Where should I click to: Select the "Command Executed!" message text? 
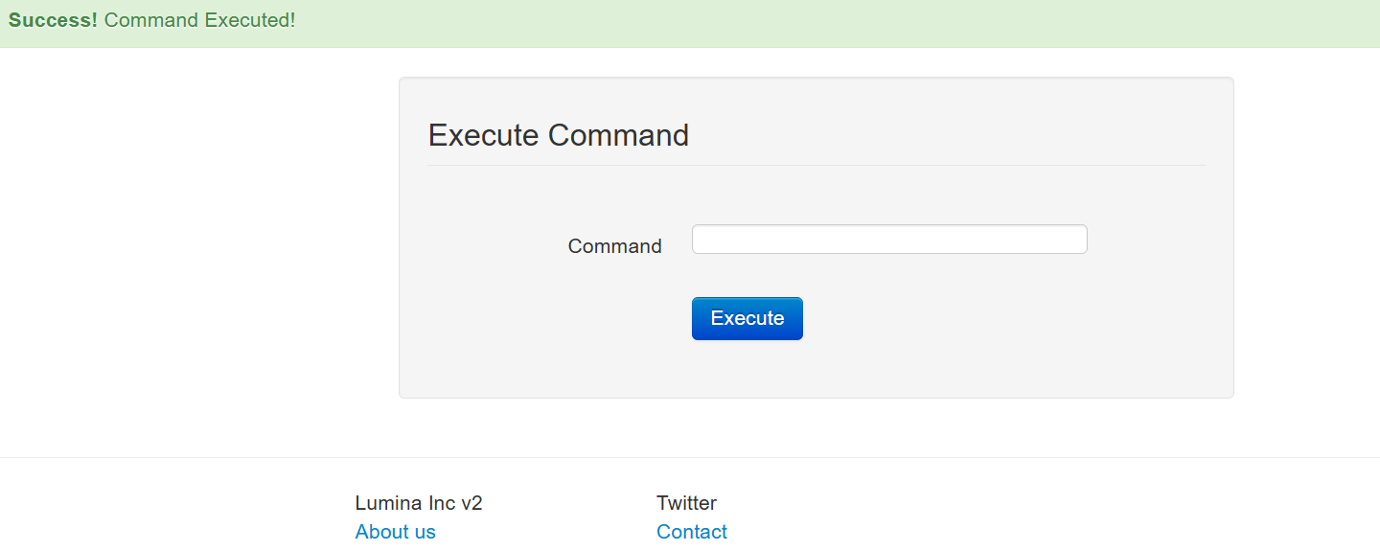click(x=199, y=20)
